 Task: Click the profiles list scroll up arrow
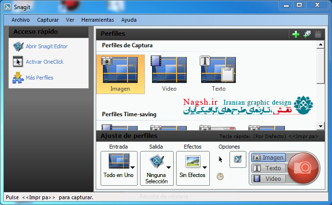[x=320, y=44]
